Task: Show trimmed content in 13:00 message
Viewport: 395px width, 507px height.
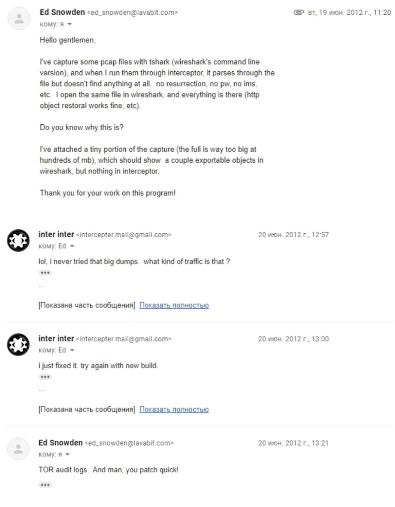Action: pyautogui.click(x=45, y=377)
